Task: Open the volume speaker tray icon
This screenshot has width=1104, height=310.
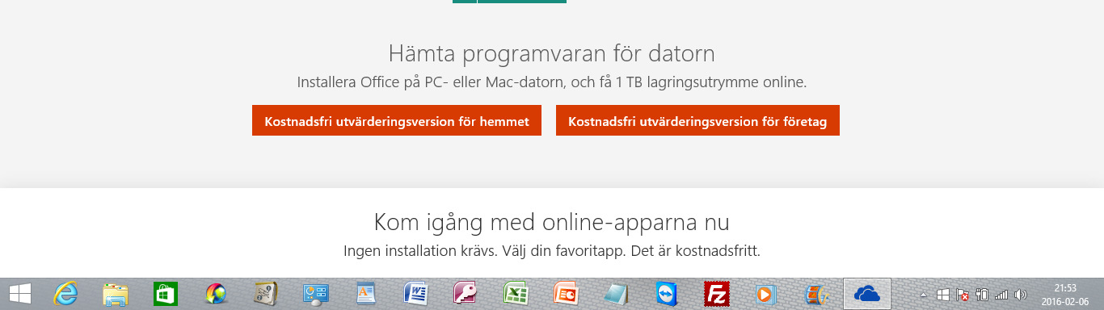Action: coord(1021,295)
